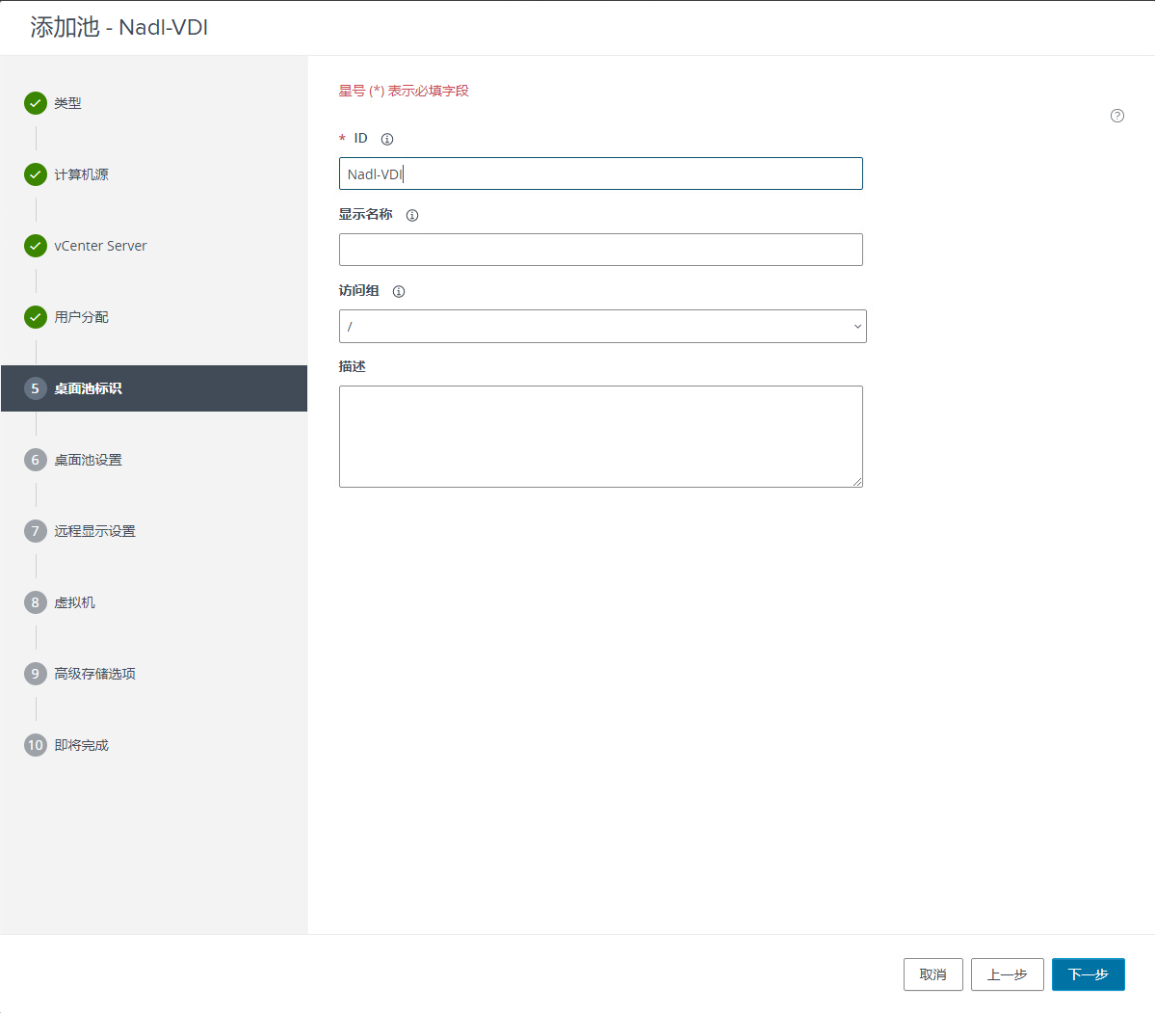Click the 取消 button
This screenshot has height=1013, width=1155.
point(932,974)
